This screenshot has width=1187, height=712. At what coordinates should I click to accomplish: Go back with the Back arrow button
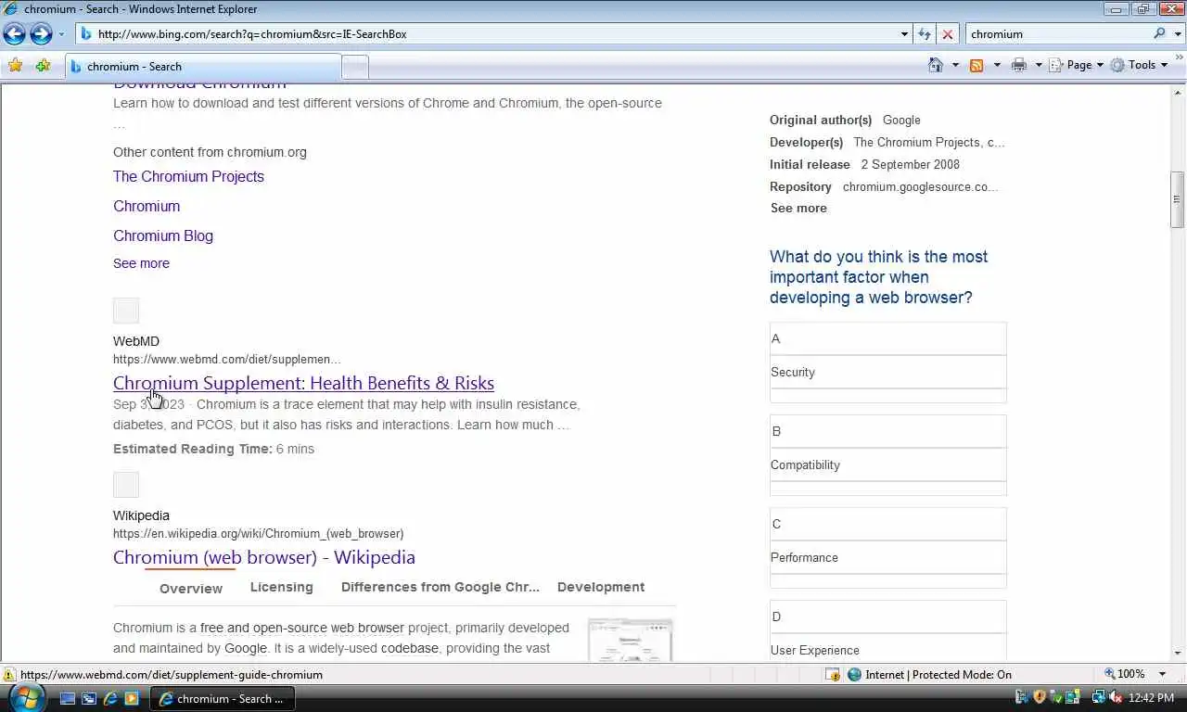point(14,34)
